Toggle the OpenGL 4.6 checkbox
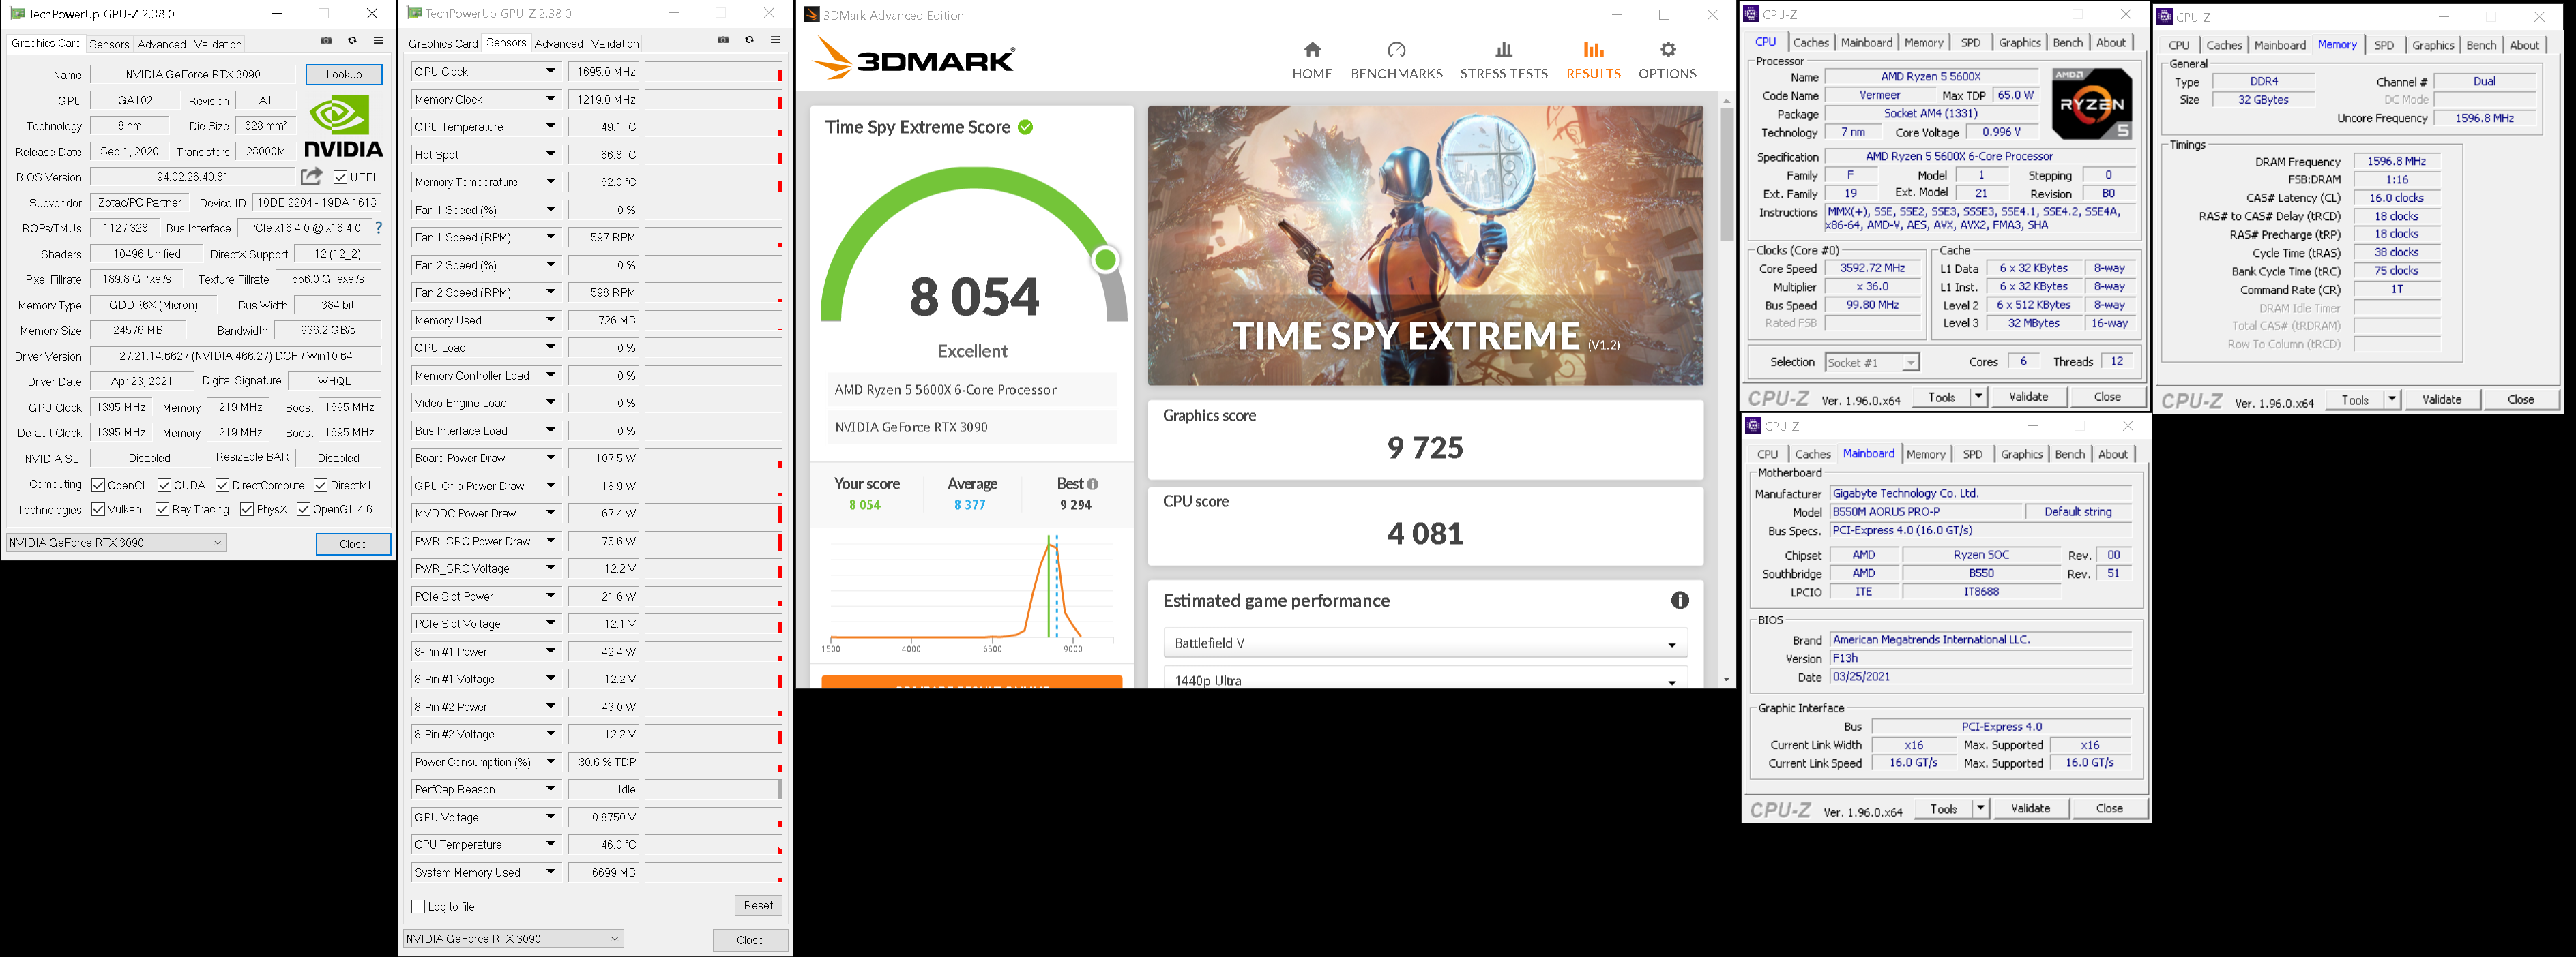The image size is (2576, 957). (303, 509)
